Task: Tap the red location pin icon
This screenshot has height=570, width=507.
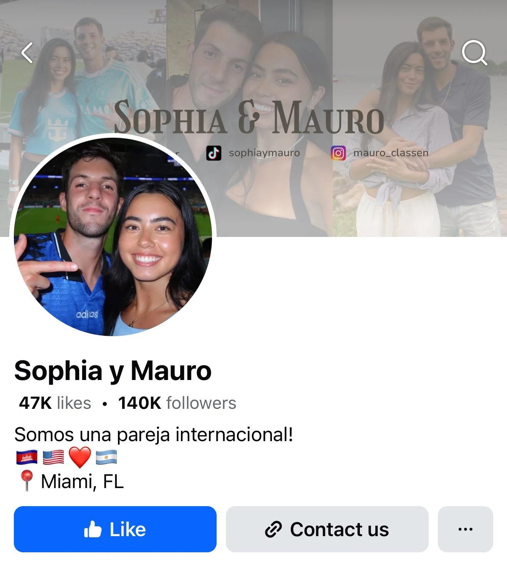Action: point(27,481)
